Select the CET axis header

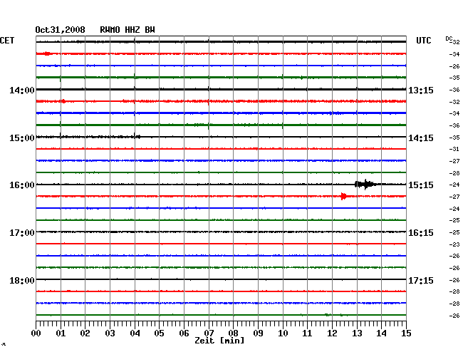coord(7,41)
